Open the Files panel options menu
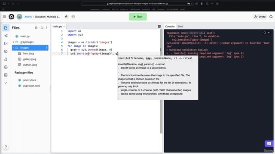This screenshot has width=275, height=154. pos(46,28)
